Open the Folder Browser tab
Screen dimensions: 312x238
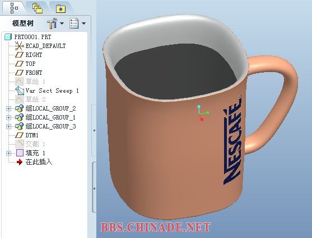(38, 8)
